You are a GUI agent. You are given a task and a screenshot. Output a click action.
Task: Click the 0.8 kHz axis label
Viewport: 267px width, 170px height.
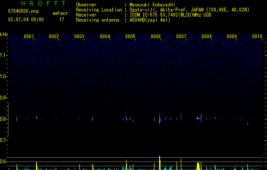(4, 119)
